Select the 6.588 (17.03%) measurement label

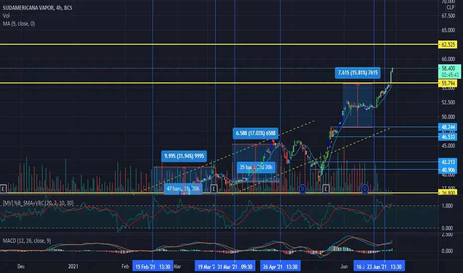pyautogui.click(x=255, y=133)
